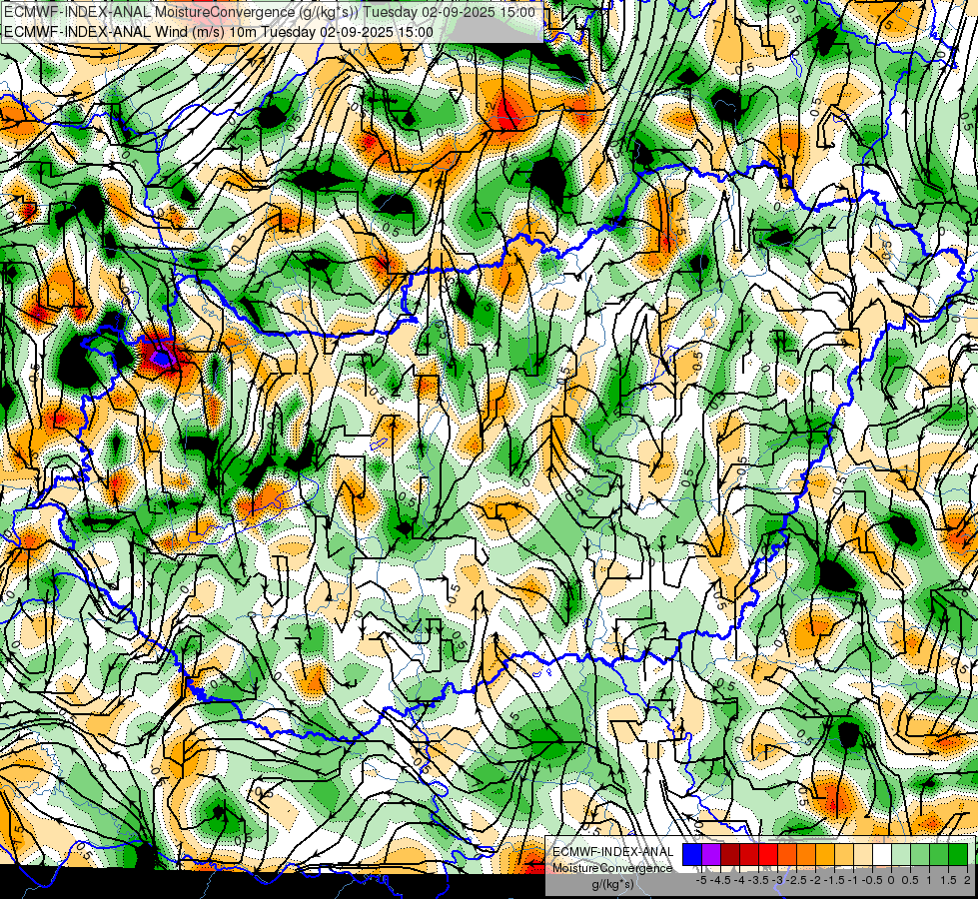Click the legend scale value '-2'
This screenshot has width=978, height=899.
[x=815, y=880]
